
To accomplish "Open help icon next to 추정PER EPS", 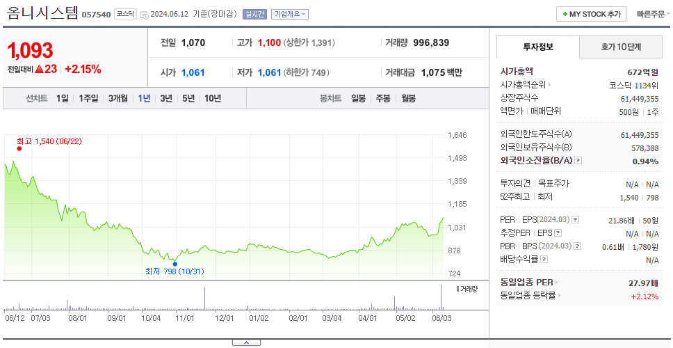I will click(558, 233).
